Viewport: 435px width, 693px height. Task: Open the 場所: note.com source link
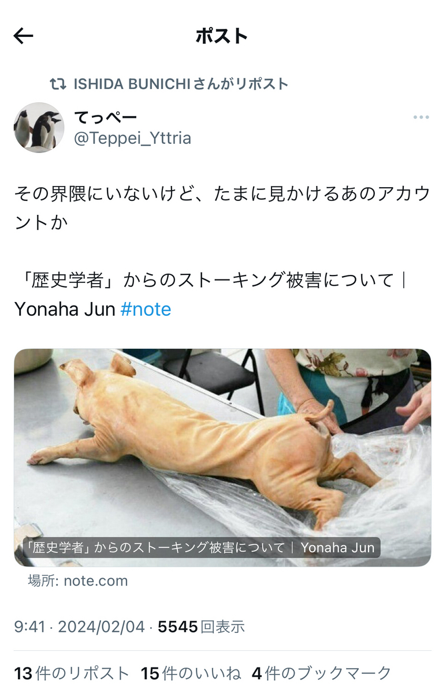[x=78, y=581]
